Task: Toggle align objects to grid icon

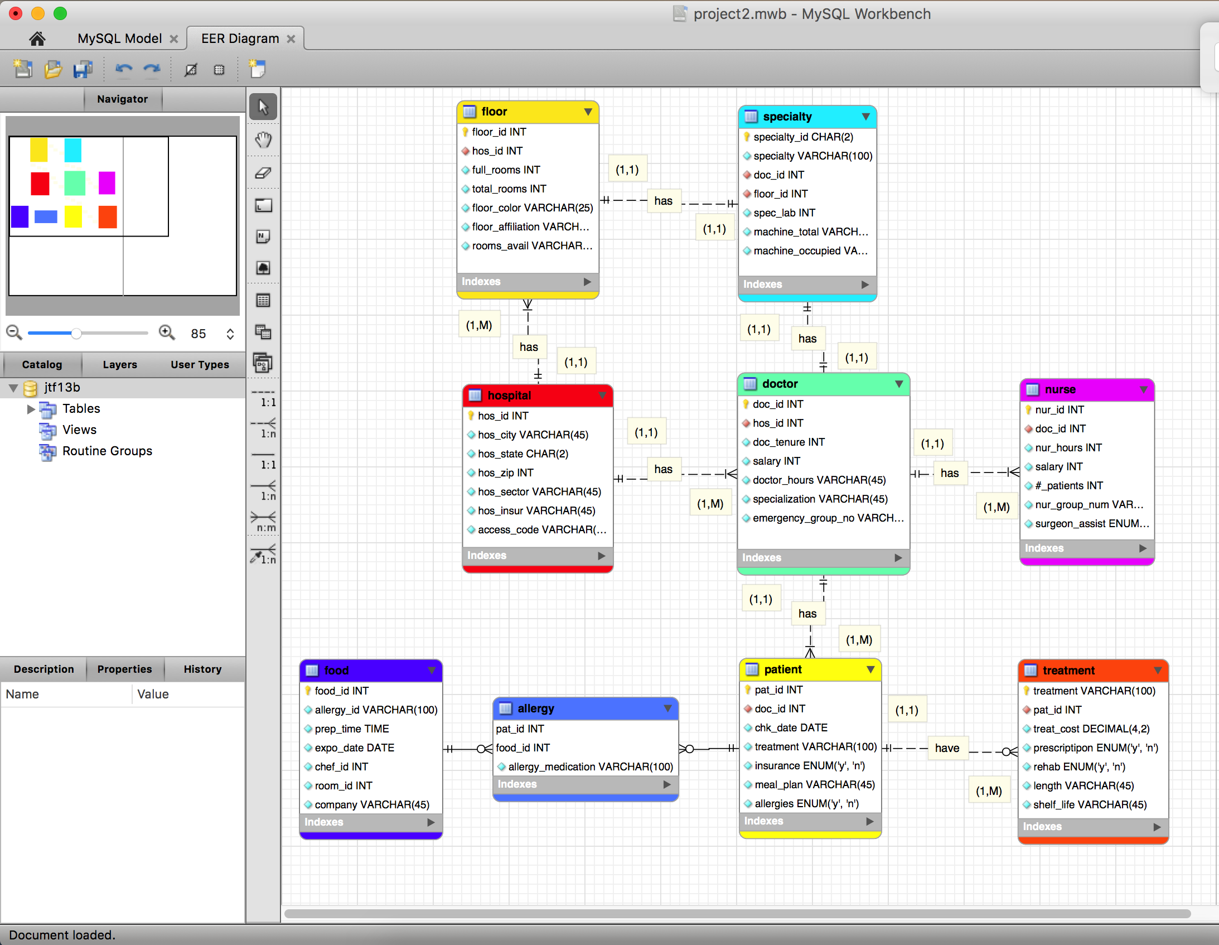Action: [x=219, y=70]
